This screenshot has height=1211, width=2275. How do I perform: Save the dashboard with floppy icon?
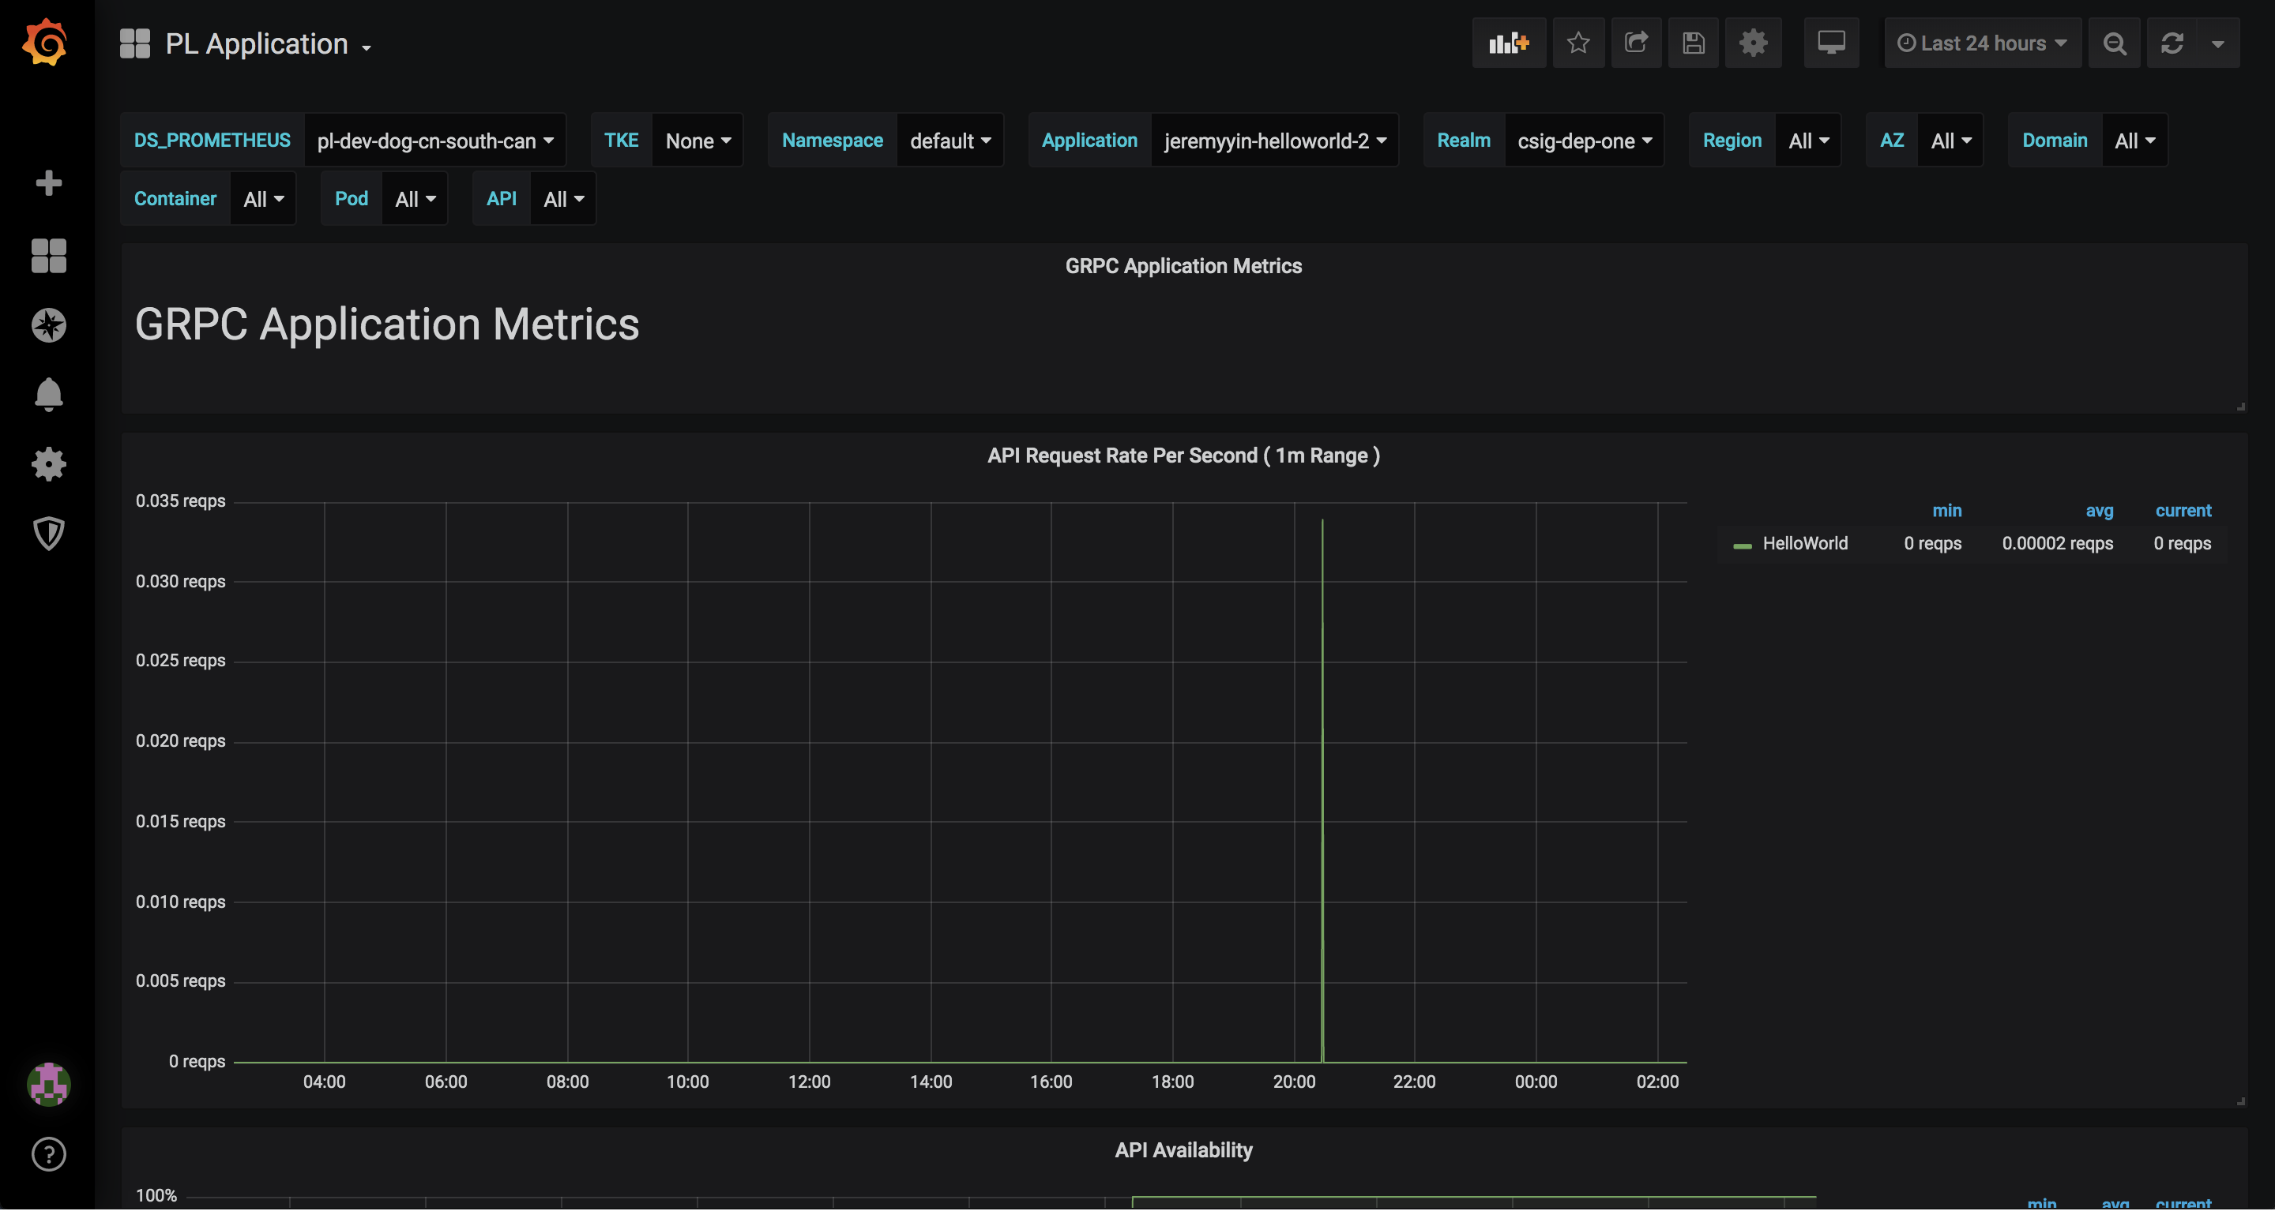pyautogui.click(x=1693, y=43)
